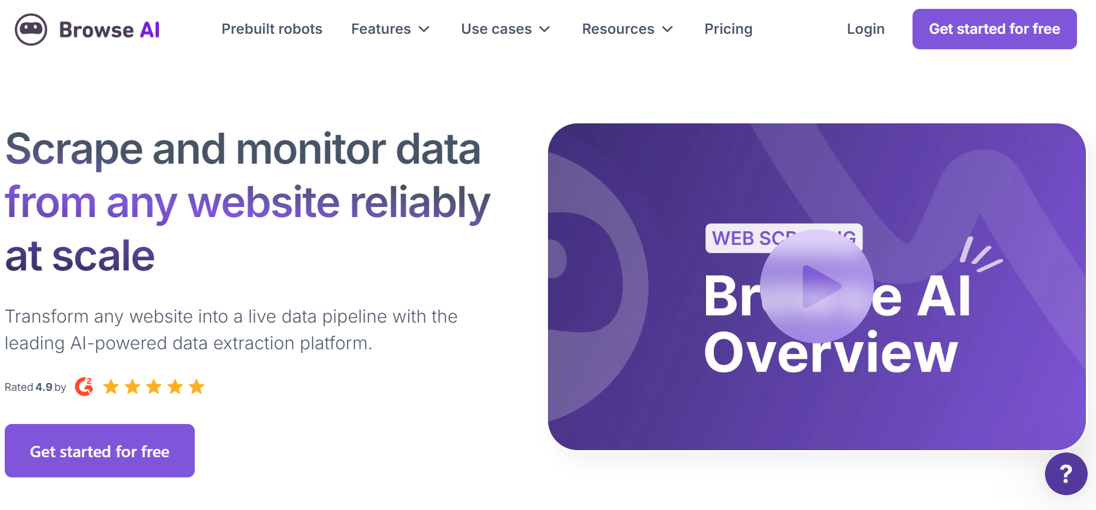The image size is (1096, 510).
Task: Click the hero Get started for free button
Action: point(99,451)
